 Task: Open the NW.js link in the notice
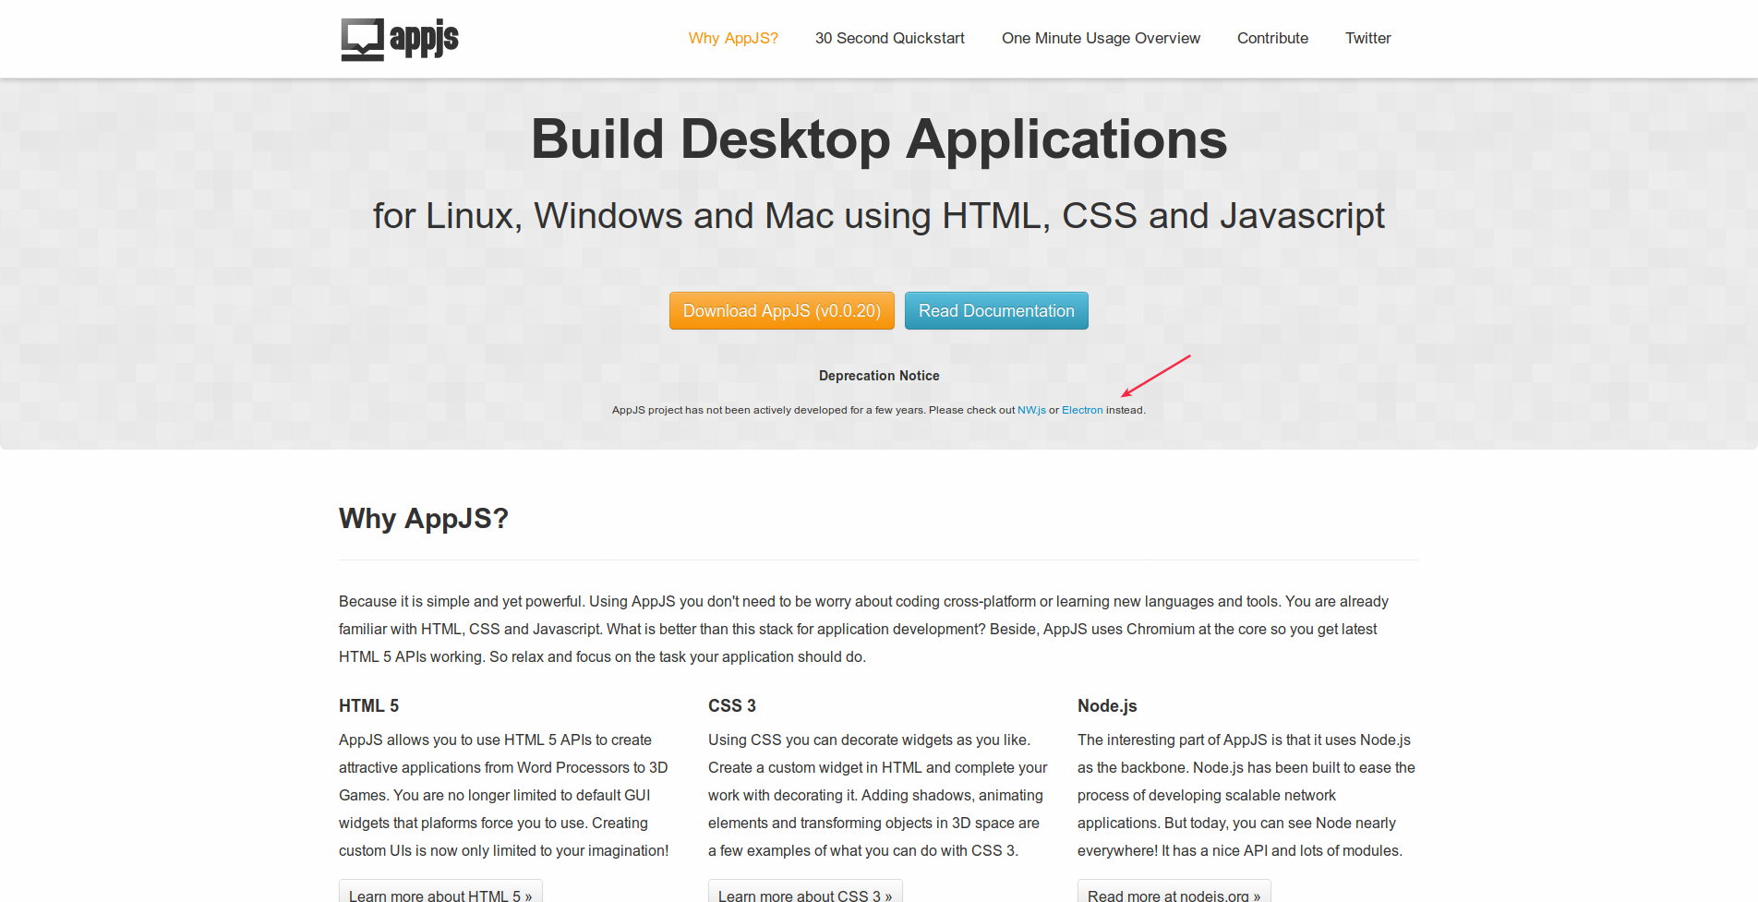tap(1030, 410)
